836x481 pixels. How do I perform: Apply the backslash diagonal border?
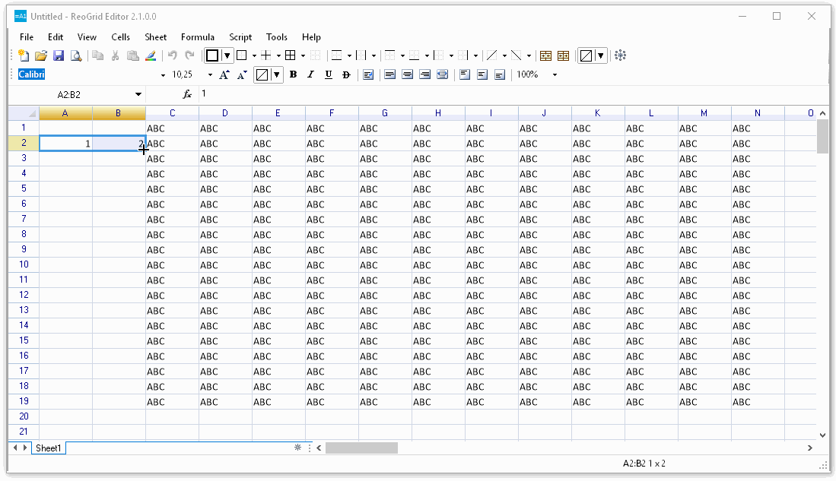point(516,55)
